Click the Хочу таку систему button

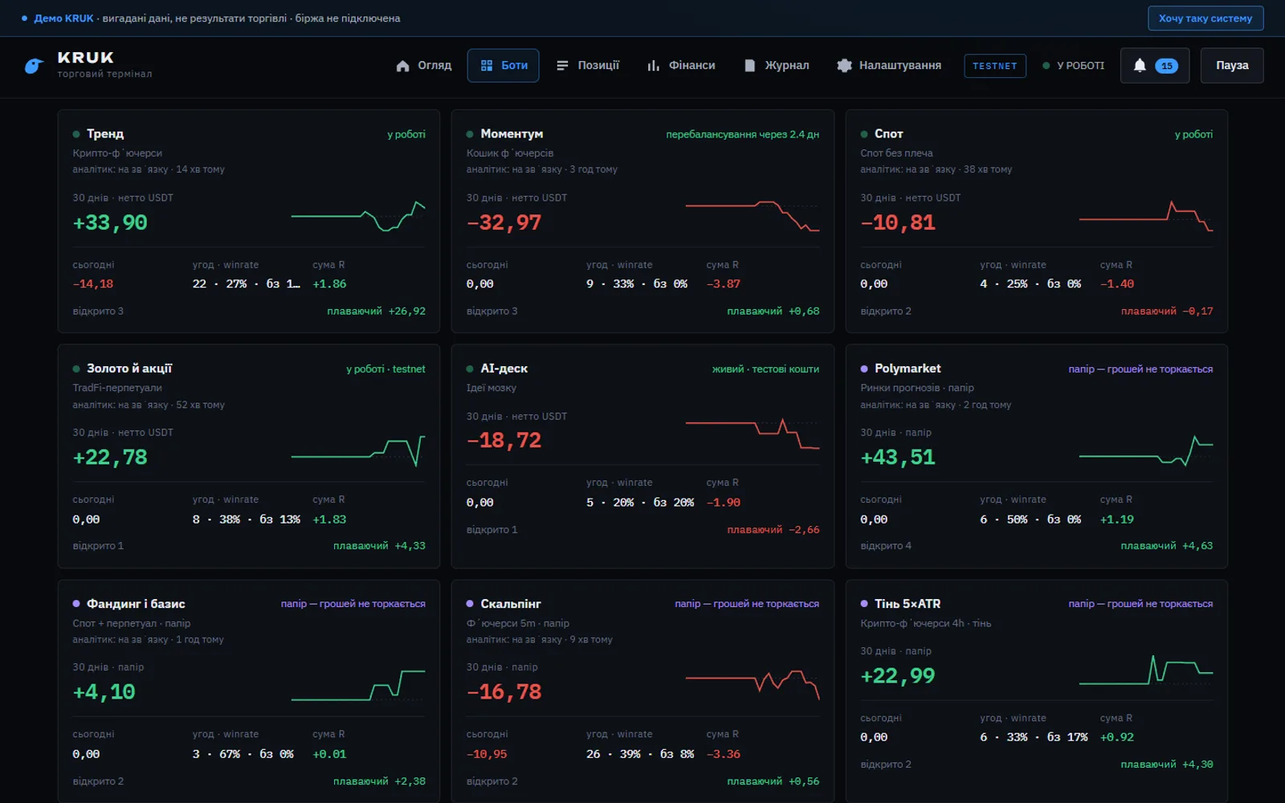[1205, 18]
